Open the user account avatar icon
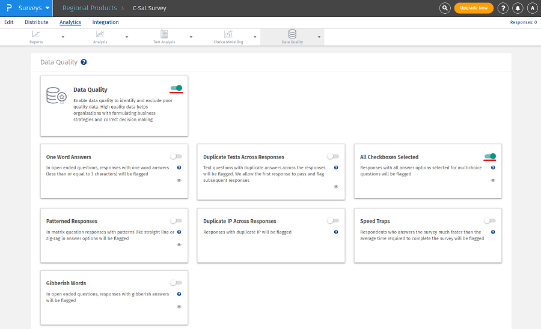Viewport: 541px width, 329px height. coord(532,8)
